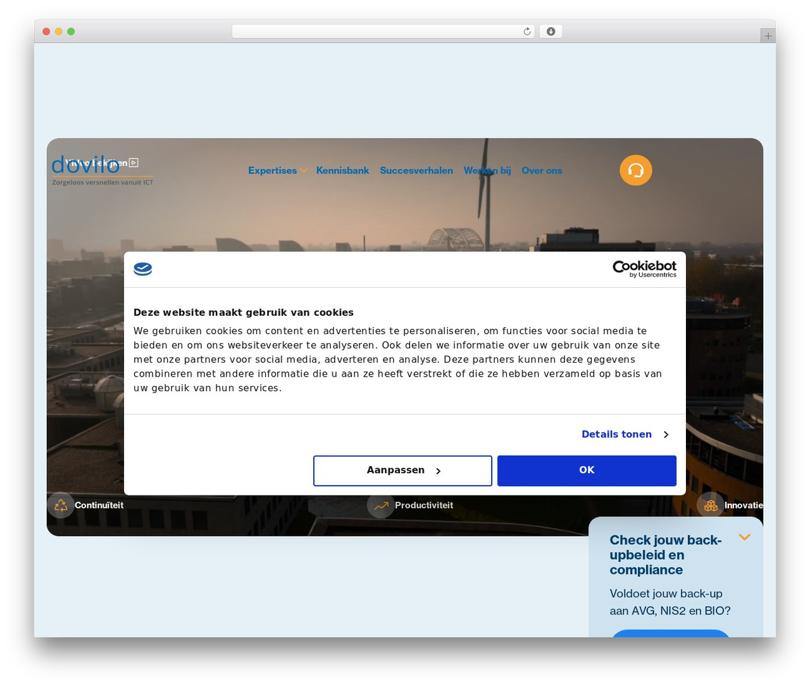This screenshot has width=810, height=686.
Task: Click 'Voldoet jouw back-up aan AVG' text
Action: point(670,602)
